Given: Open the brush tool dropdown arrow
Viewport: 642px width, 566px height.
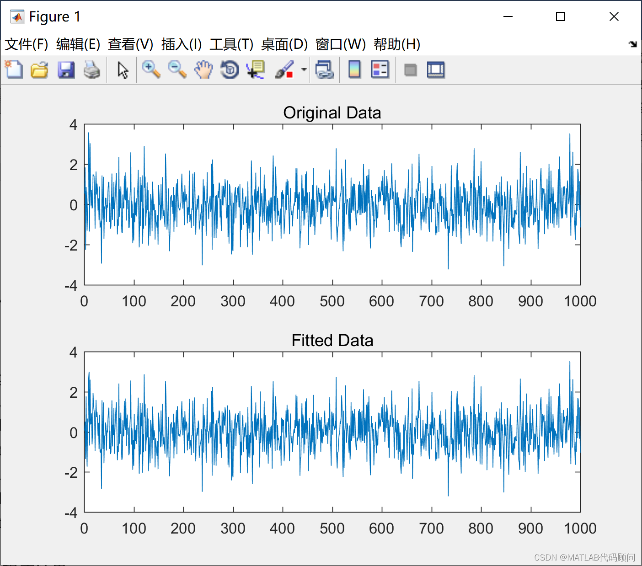Looking at the screenshot, I should (x=303, y=69).
